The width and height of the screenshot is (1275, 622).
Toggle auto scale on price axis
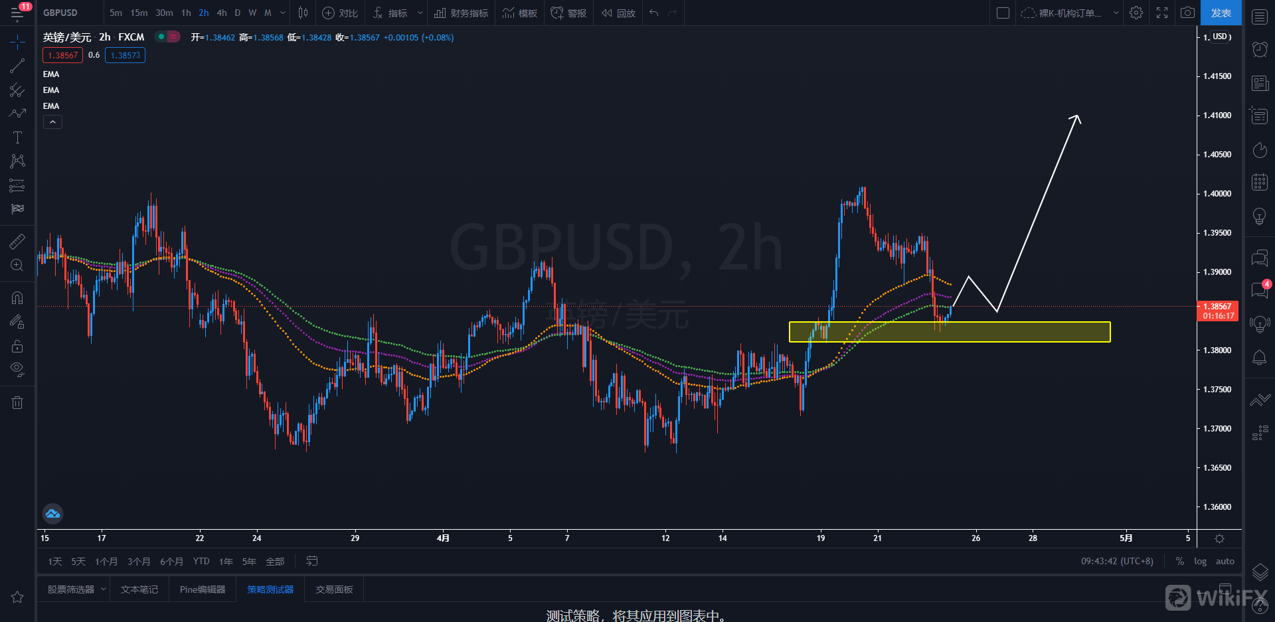pos(1225,561)
